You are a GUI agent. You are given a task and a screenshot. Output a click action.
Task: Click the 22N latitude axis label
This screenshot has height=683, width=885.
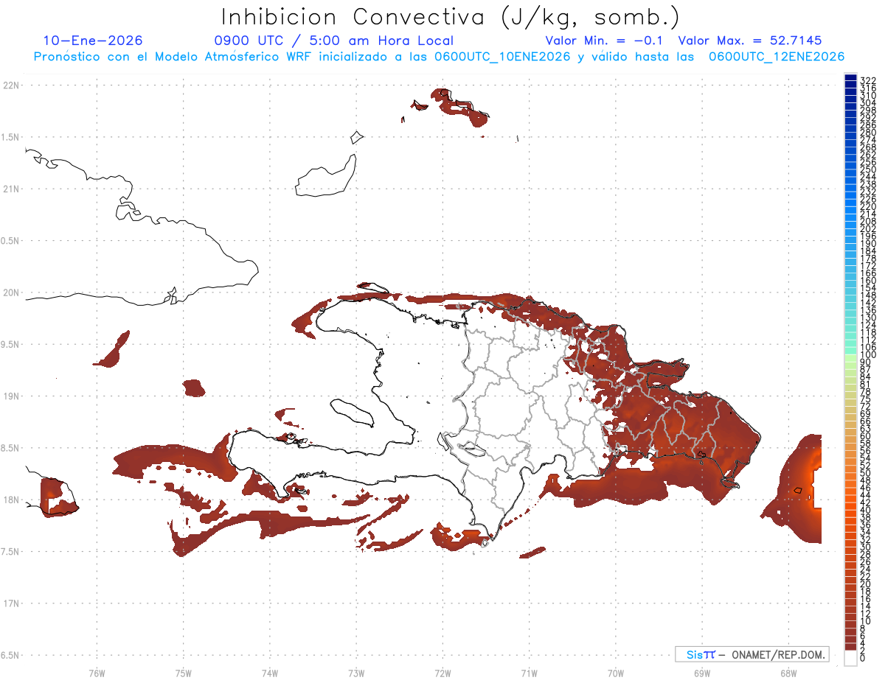(11, 85)
